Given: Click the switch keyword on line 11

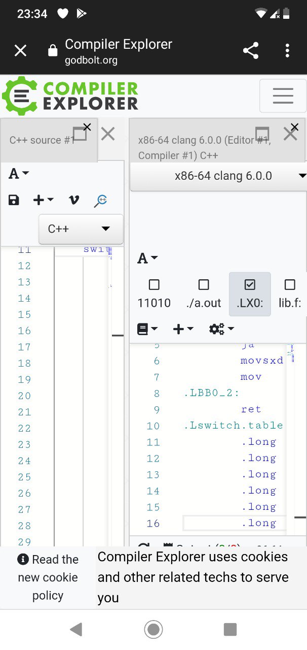Looking at the screenshot, I should tap(96, 249).
